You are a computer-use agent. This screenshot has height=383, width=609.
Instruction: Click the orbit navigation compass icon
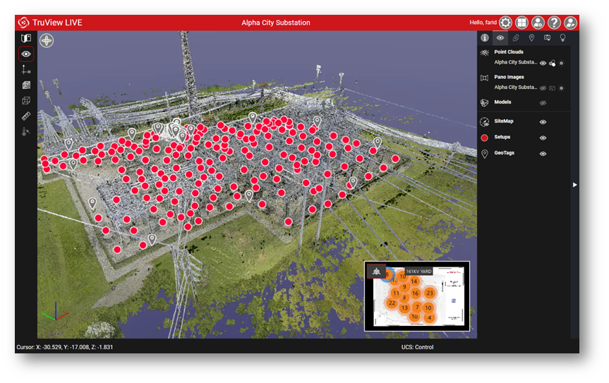pyautogui.click(x=47, y=40)
